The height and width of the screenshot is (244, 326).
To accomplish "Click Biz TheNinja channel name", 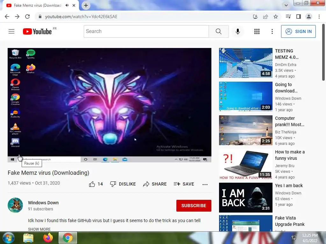I will pyautogui.click(x=286, y=132).
